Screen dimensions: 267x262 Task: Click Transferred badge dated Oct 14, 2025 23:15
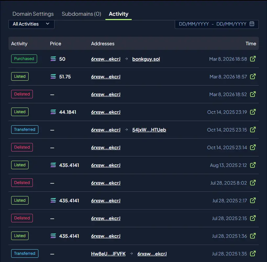point(25,130)
